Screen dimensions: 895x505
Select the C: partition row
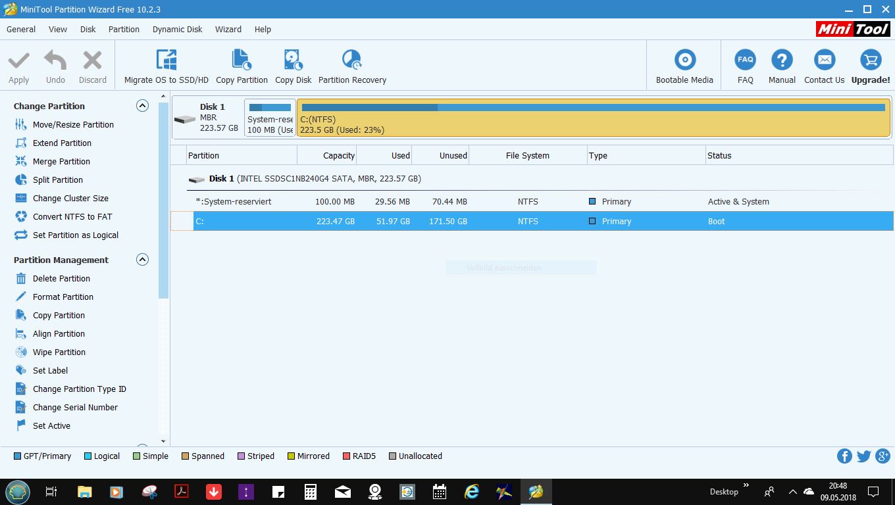(532, 221)
